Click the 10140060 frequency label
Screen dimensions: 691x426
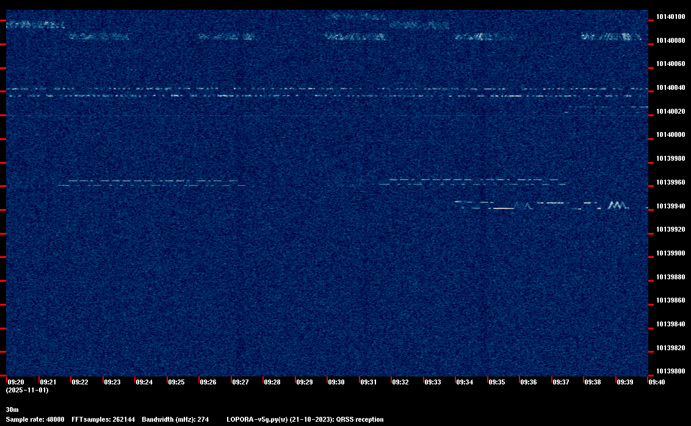pos(671,64)
